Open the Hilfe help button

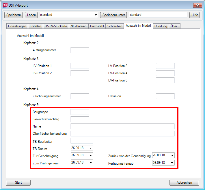[x=195, y=15]
